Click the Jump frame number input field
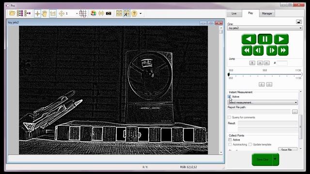This screenshot has height=174, width=310. (x=282, y=63)
